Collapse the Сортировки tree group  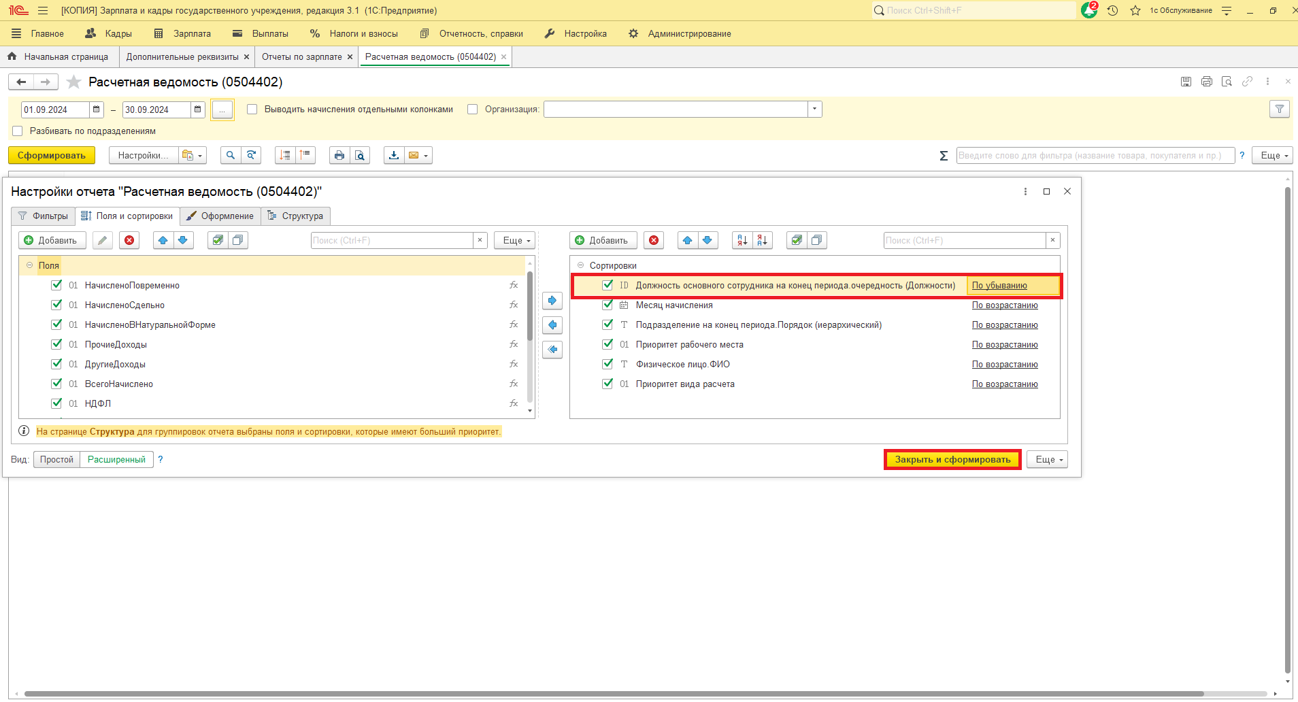point(580,265)
